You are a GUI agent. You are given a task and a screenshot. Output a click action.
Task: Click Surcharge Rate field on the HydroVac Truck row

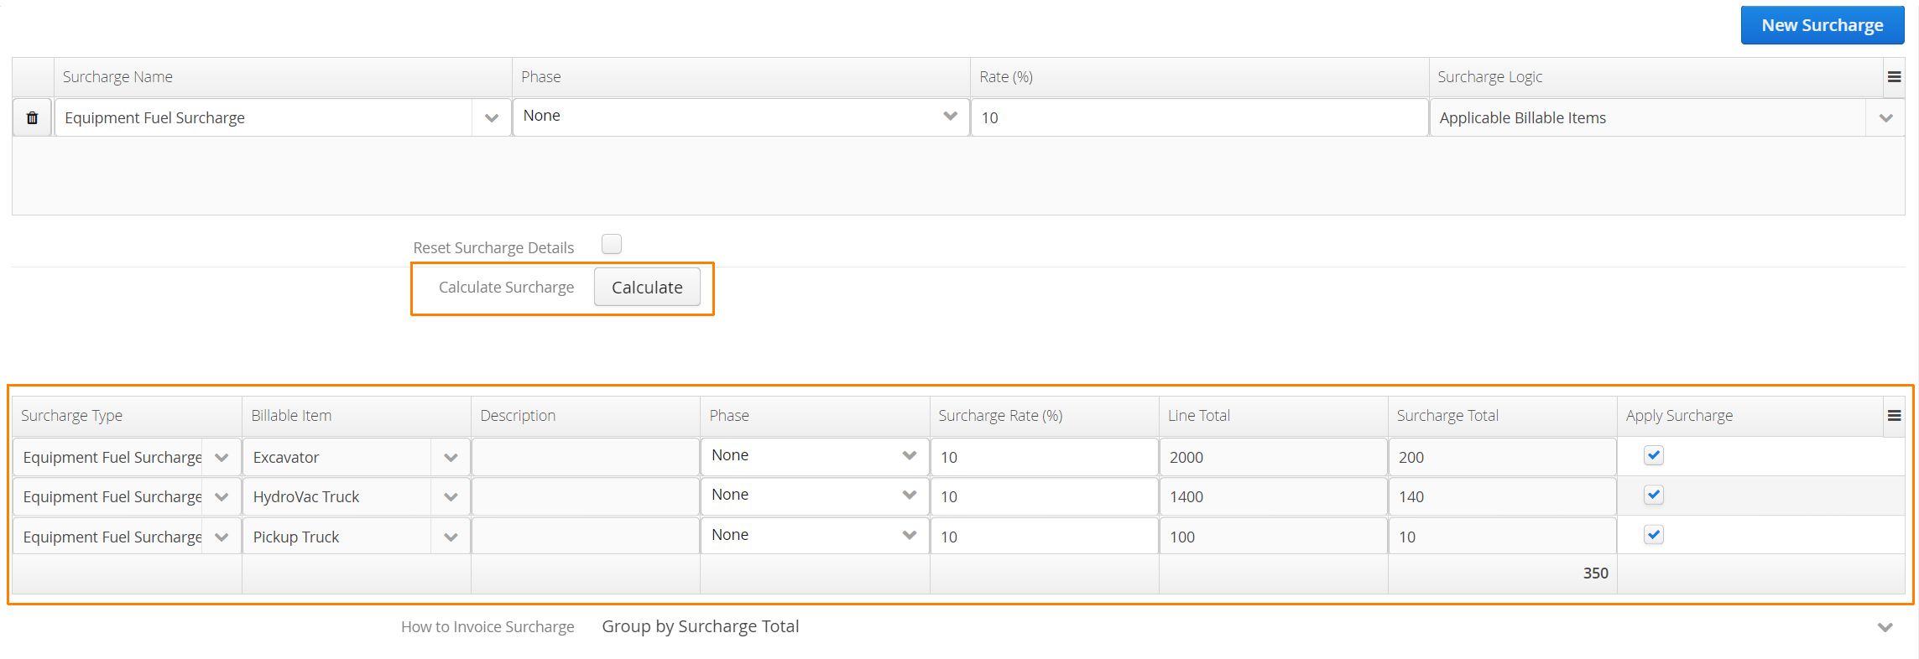pyautogui.click(x=1044, y=496)
